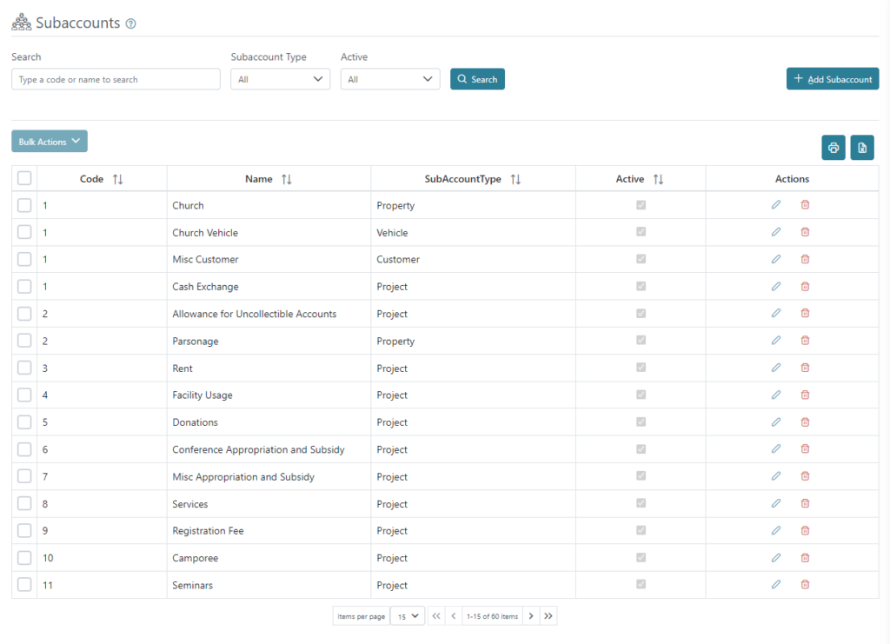
Task: Click the Add Subaccount button
Action: pos(832,78)
